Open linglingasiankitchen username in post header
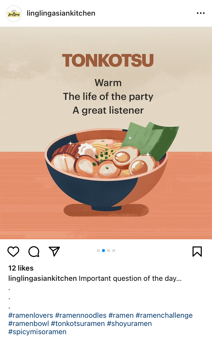Viewport: 212px width, 338px height. coord(61,13)
